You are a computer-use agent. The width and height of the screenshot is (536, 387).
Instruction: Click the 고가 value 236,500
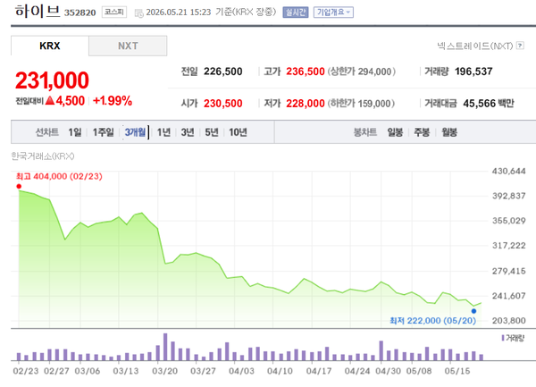point(306,72)
